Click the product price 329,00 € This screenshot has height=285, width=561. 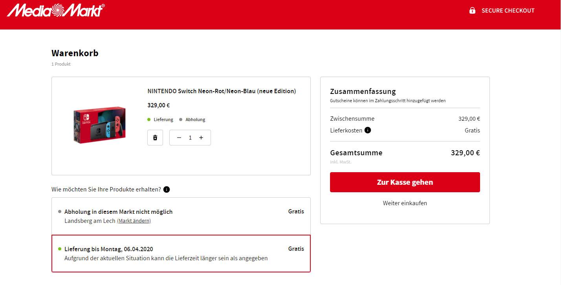coord(159,105)
